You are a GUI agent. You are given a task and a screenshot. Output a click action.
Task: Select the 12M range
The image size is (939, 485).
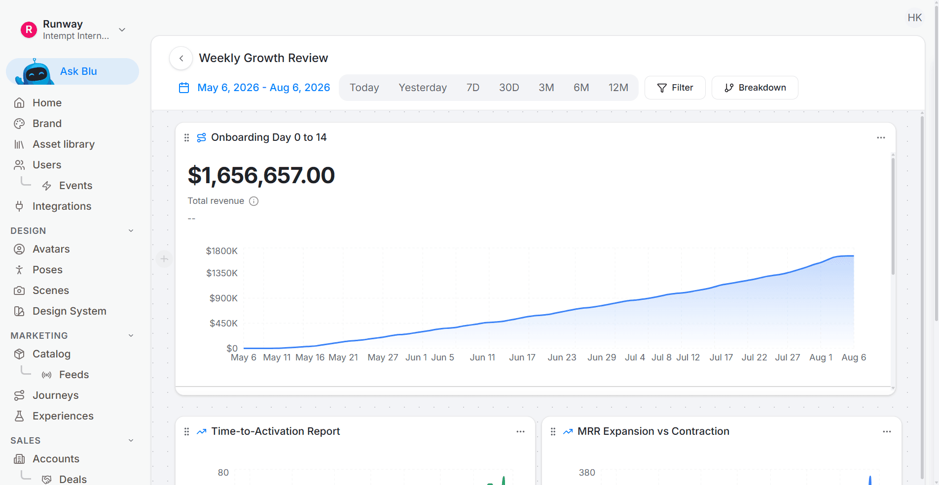coord(618,88)
